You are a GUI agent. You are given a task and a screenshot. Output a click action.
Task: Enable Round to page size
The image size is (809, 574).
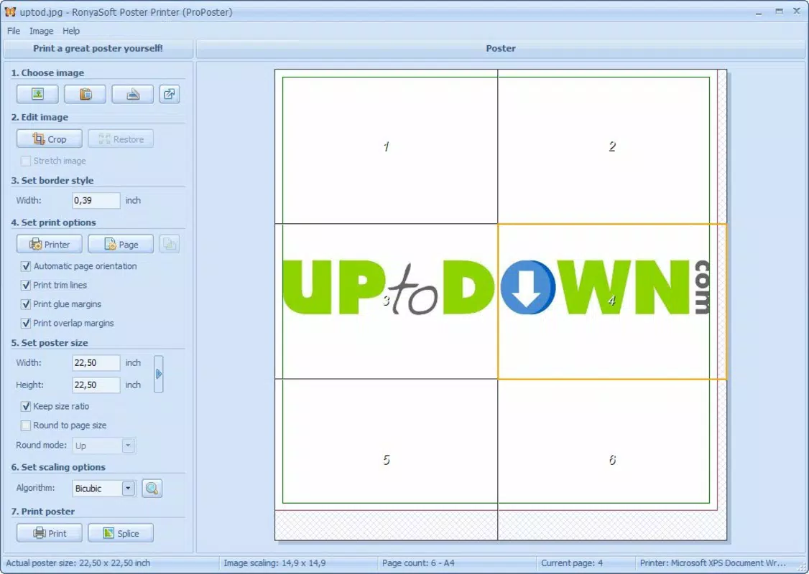tap(26, 425)
